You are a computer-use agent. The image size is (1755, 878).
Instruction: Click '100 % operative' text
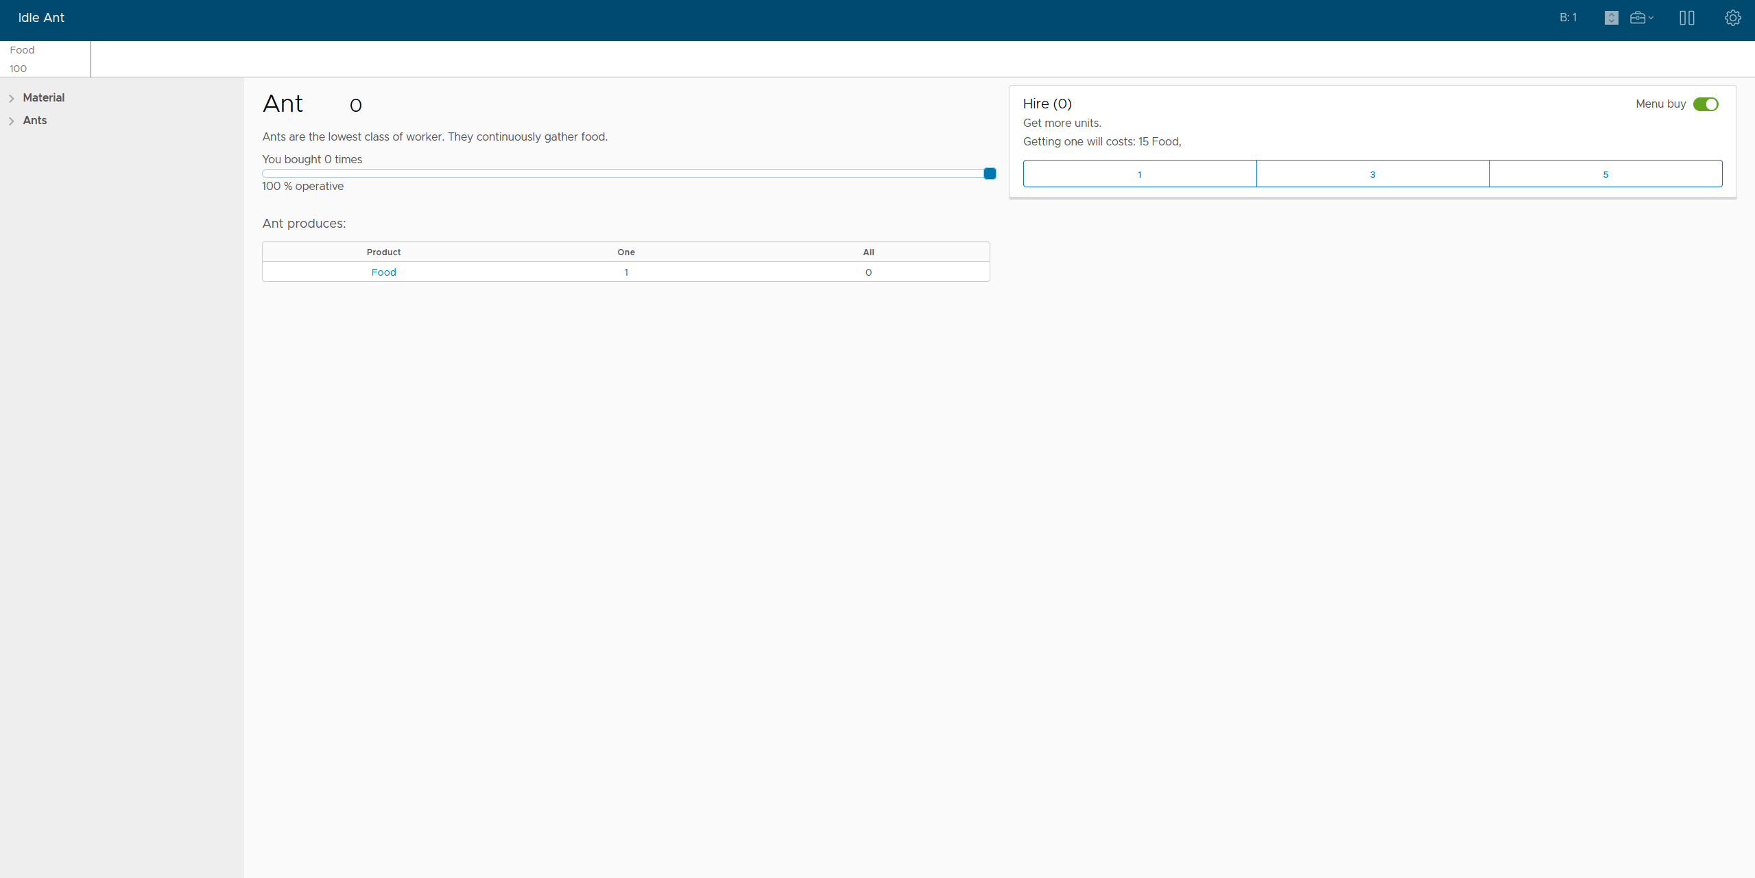pos(302,186)
